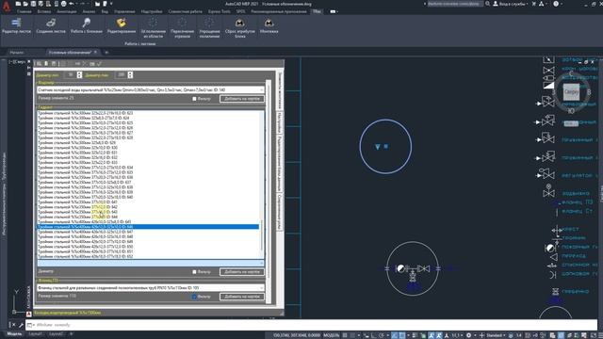Click Модель tab at bottom left
Viewport: 603px width, 339px height.
(x=14, y=334)
